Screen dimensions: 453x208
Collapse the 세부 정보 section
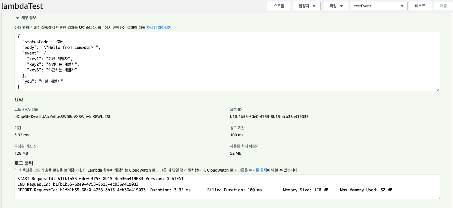pyautogui.click(x=26, y=18)
